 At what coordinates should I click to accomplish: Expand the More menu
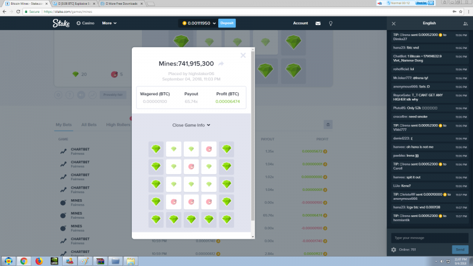click(x=109, y=23)
